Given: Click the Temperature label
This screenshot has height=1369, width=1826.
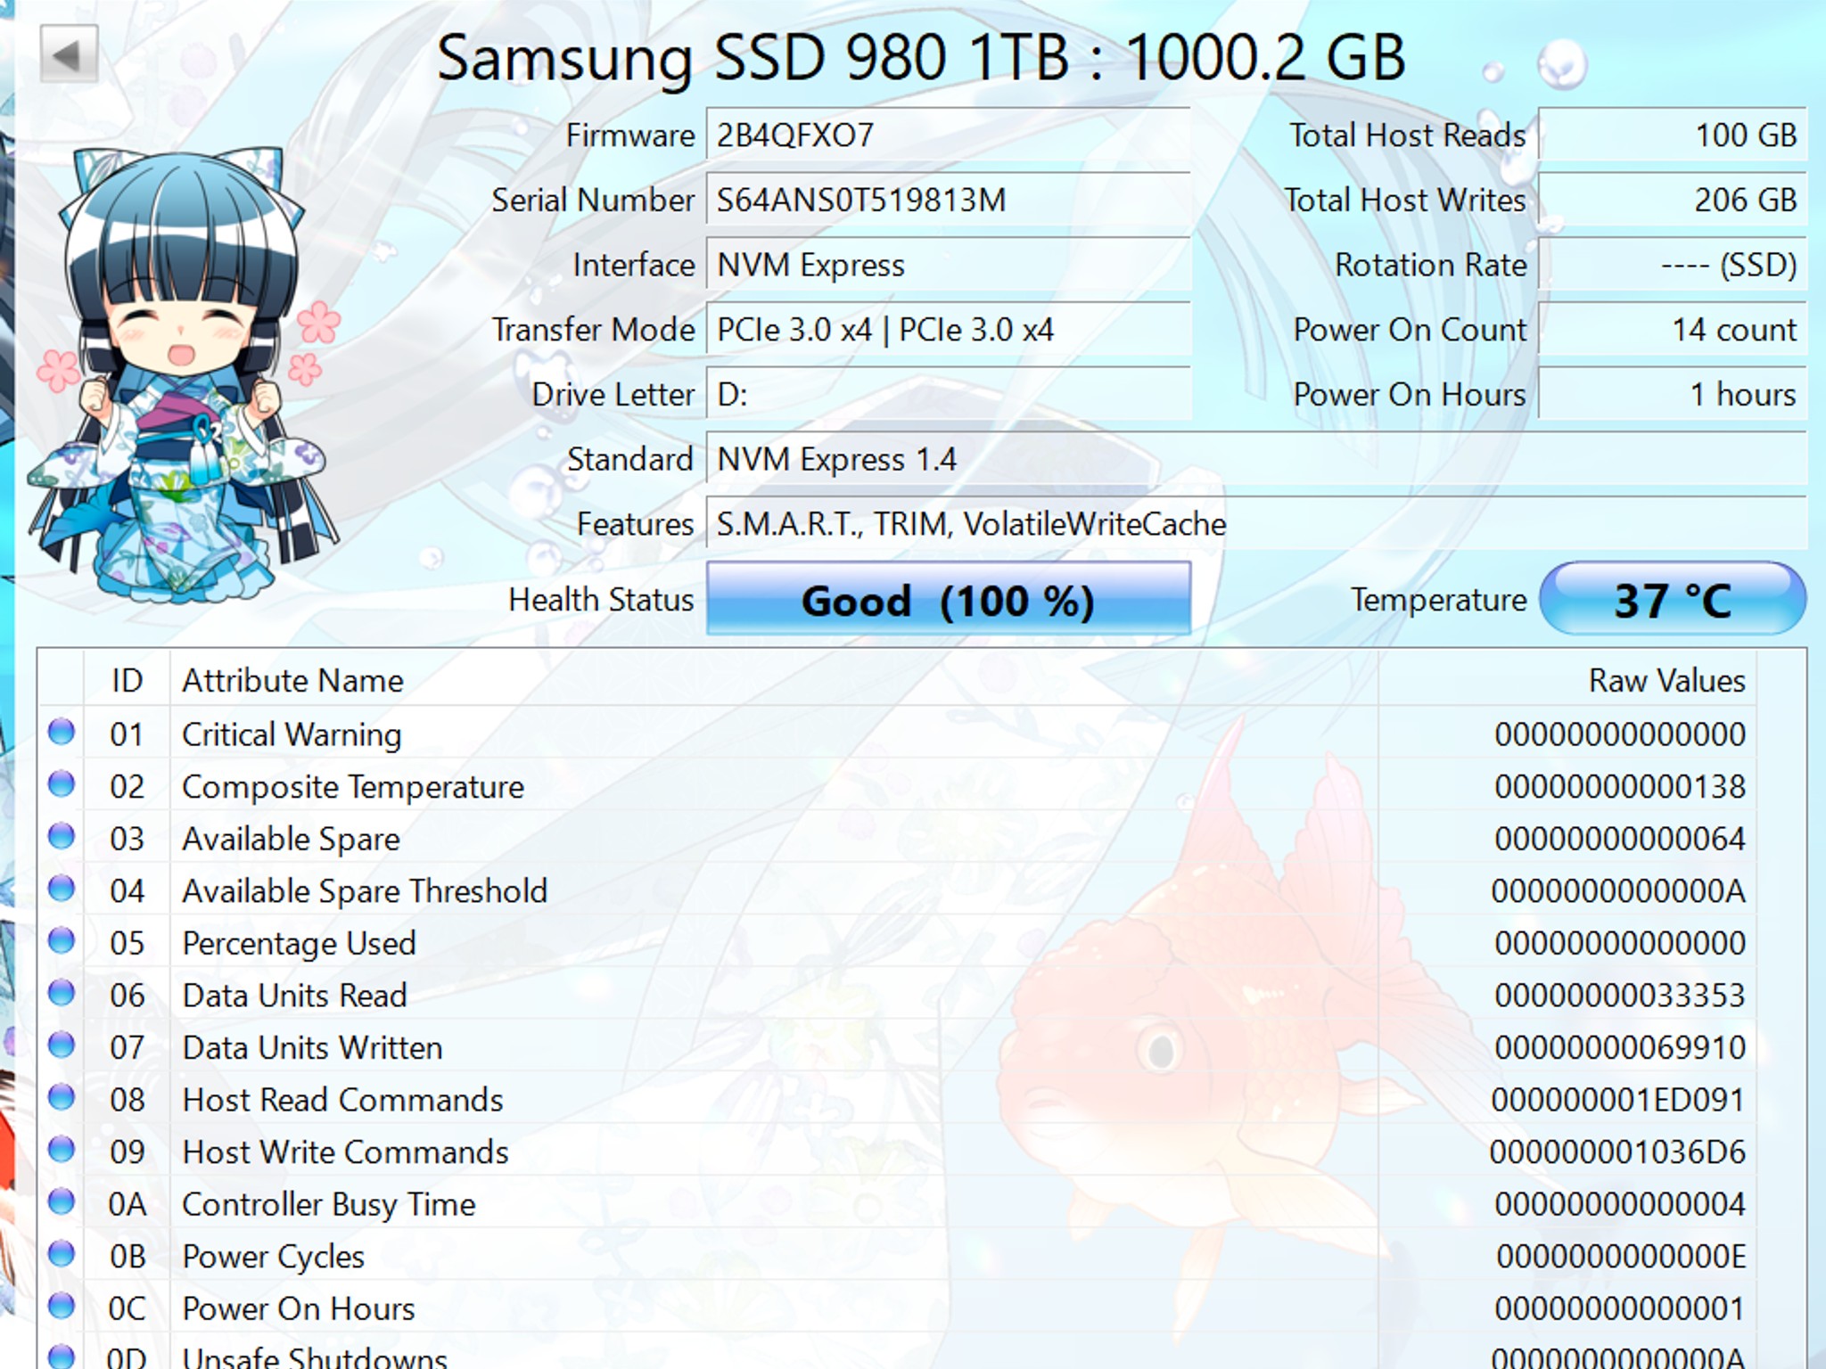Looking at the screenshot, I should coord(1438,600).
